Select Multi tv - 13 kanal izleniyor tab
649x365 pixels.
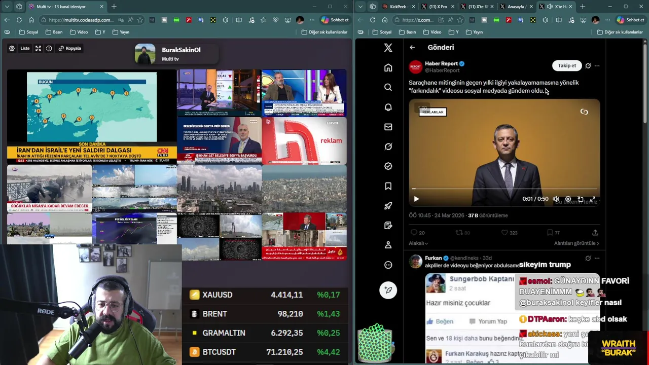(66, 7)
